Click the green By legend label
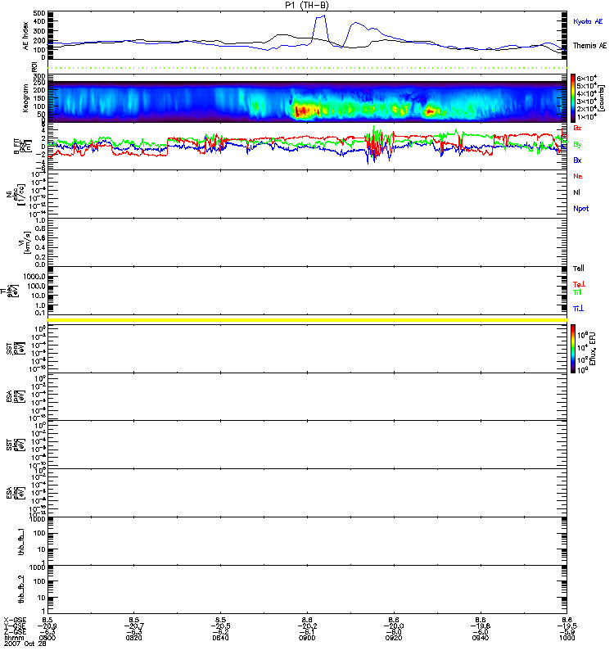The width and height of the screenshot is (614, 655). click(x=577, y=145)
